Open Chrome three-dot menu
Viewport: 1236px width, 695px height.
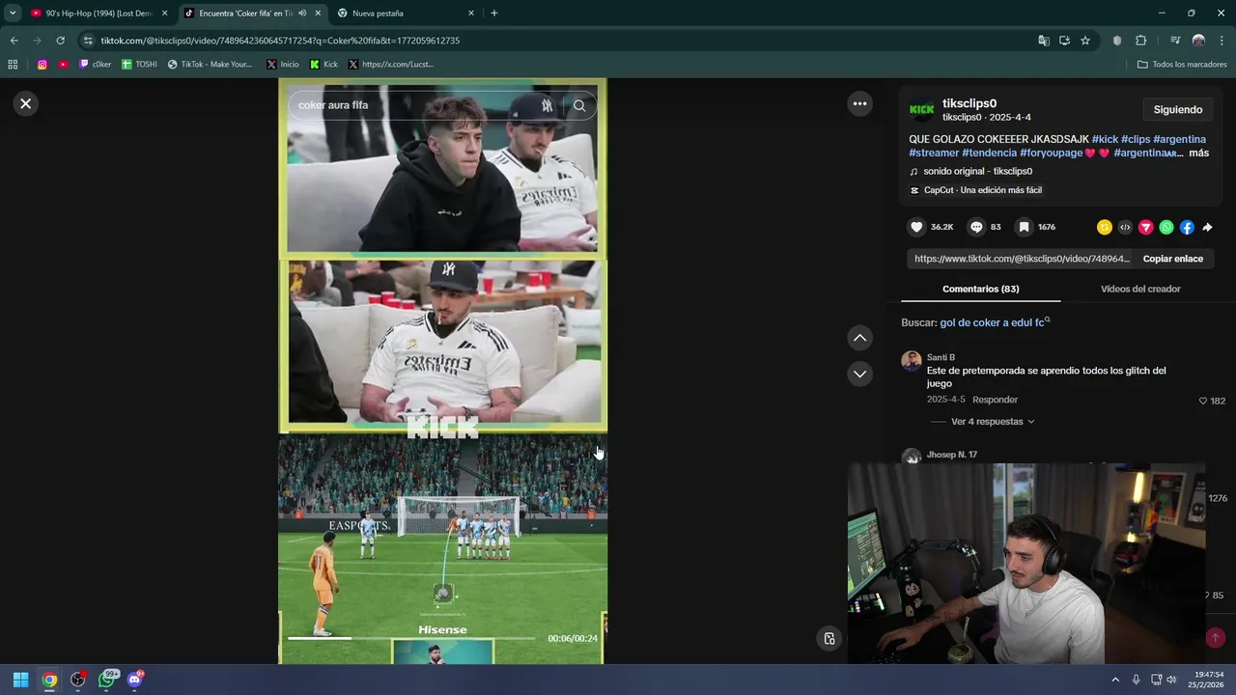(1222, 41)
